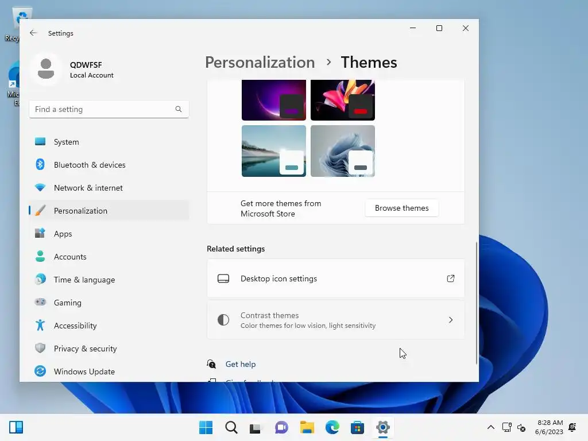
Task: Go back using the Settings back arrow
Action: [x=33, y=33]
